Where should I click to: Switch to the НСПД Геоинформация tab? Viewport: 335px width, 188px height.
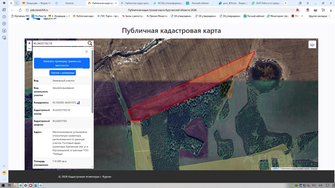(168, 3)
